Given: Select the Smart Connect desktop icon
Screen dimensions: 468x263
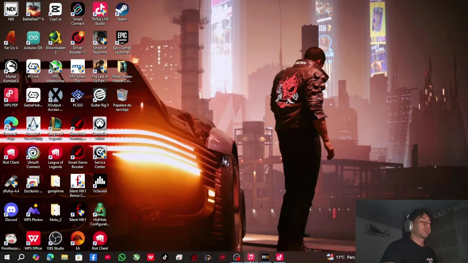Looking at the screenshot, I should click(x=78, y=14).
